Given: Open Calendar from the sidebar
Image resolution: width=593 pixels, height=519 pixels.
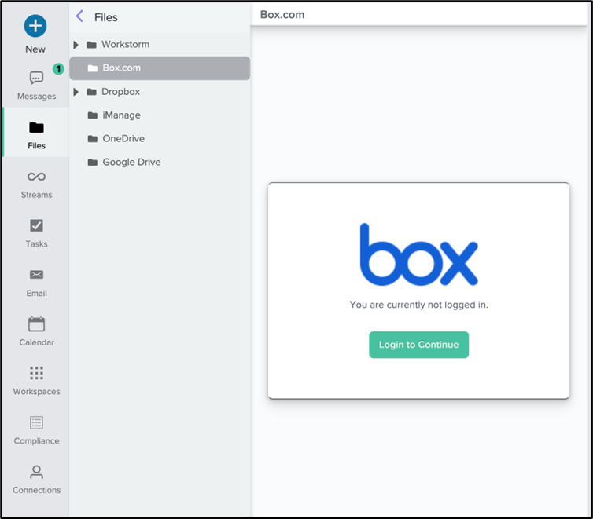Looking at the screenshot, I should coord(36,332).
